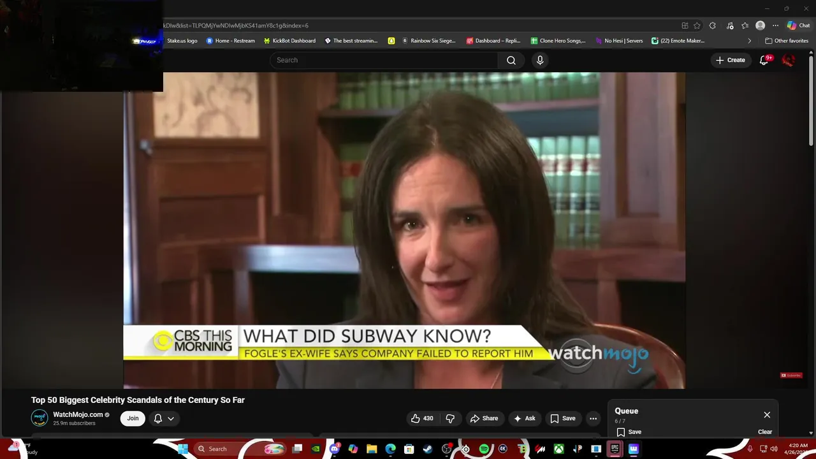Open YouTube notifications bell
816x459 pixels.
point(764,60)
